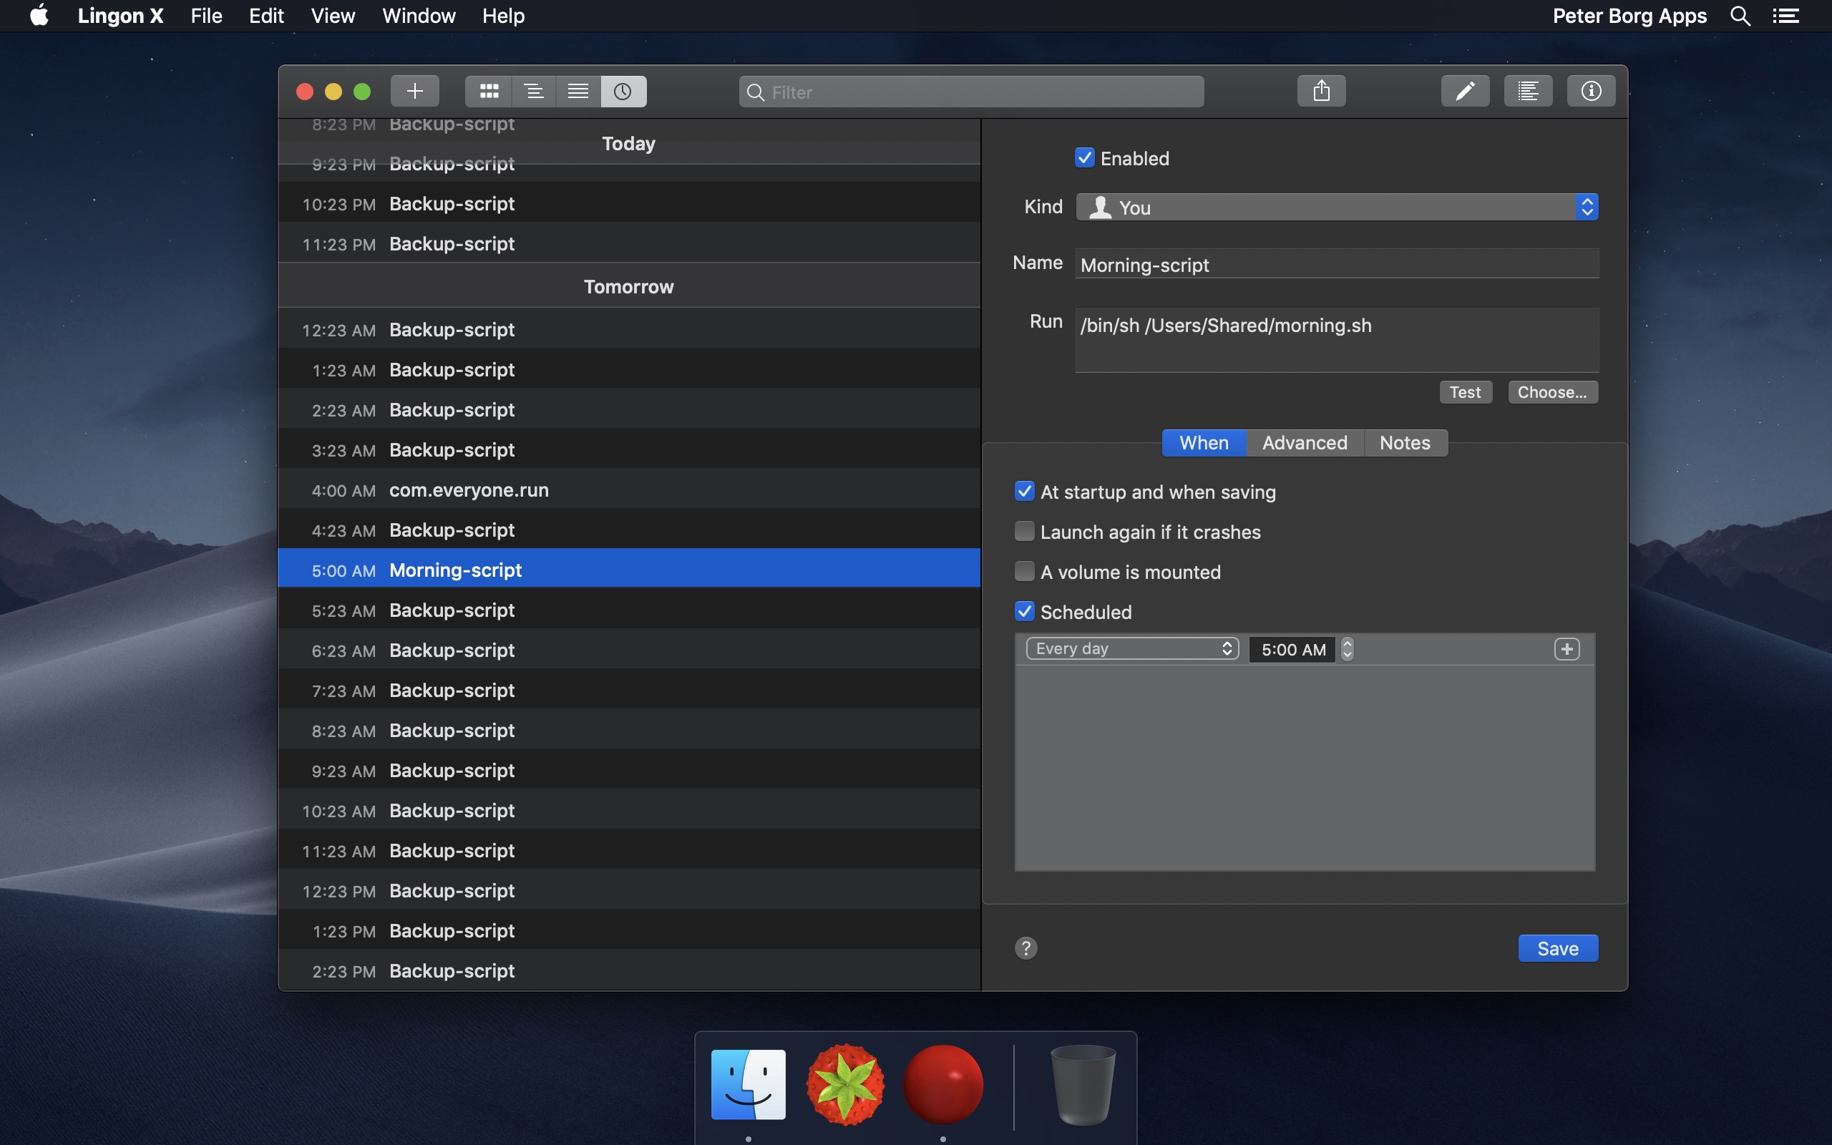
Task: Open the info panel icon
Action: click(1591, 89)
